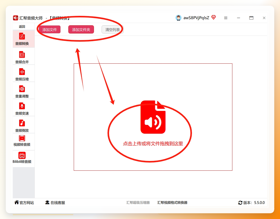Open the 汇帮视频格式转换器 link
The image size is (280, 219).
pos(172,203)
